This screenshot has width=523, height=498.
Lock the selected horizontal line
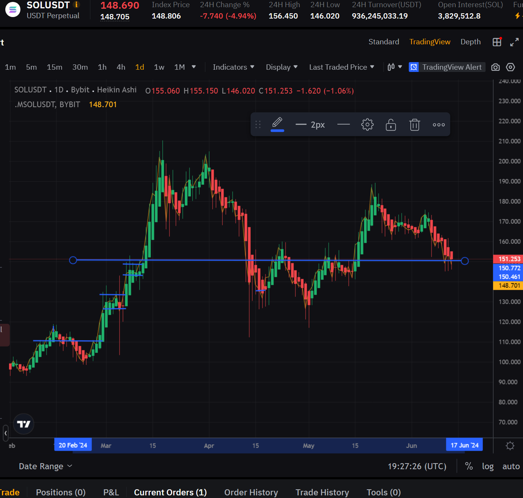click(391, 125)
